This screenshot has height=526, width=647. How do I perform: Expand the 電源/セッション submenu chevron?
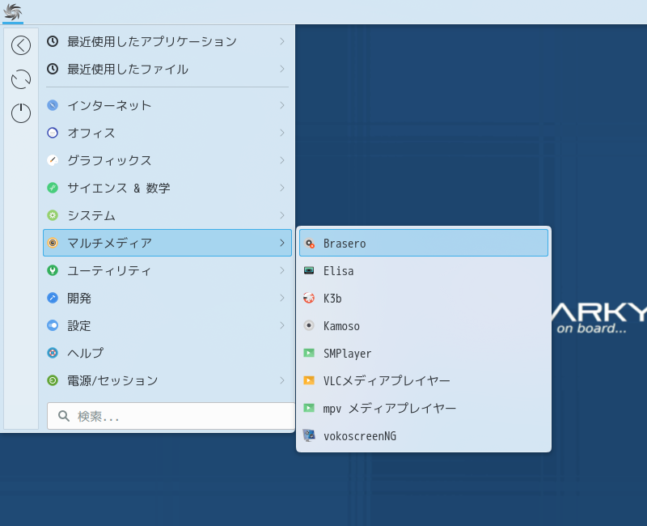[x=282, y=380]
